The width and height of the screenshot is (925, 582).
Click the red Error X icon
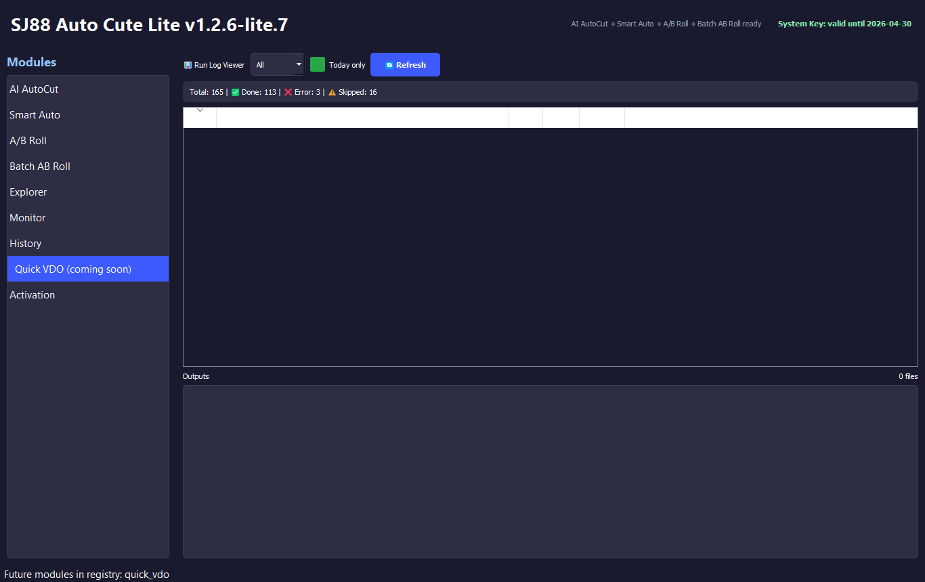pos(288,92)
